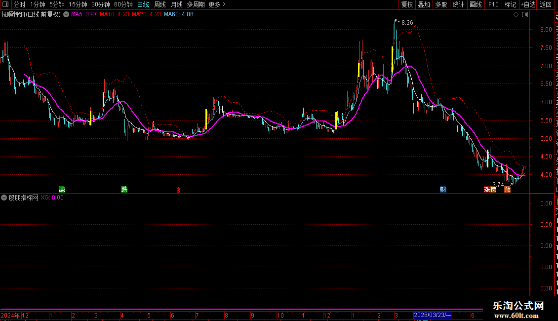Select the 月线 monthly tab
The image size is (558, 321).
[x=176, y=4]
